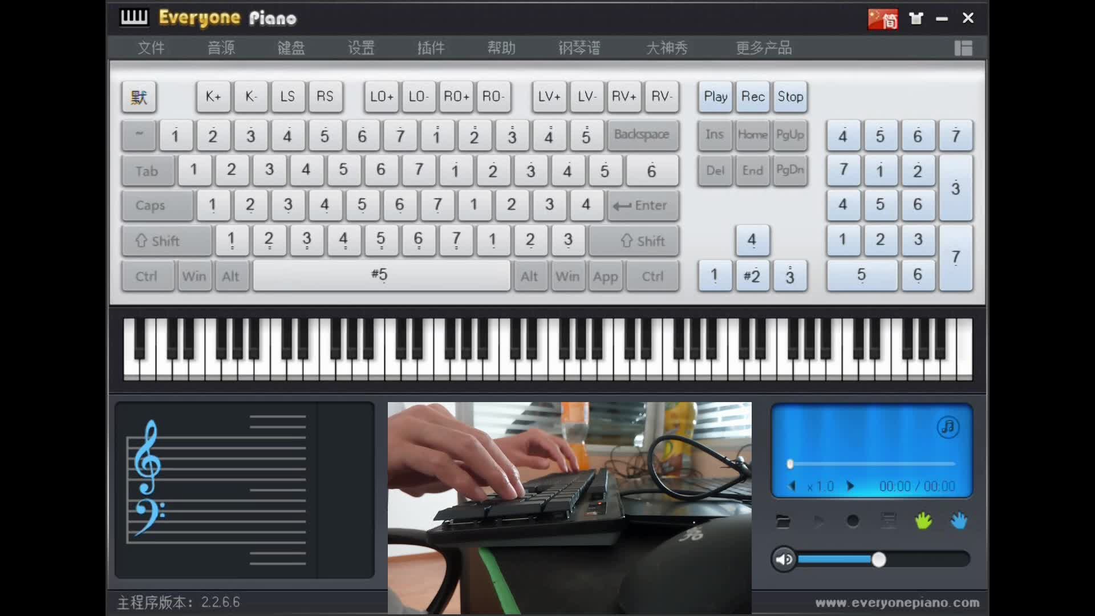The height and width of the screenshot is (616, 1095).
Task: Toggle the LV+ velocity control
Action: (x=548, y=96)
